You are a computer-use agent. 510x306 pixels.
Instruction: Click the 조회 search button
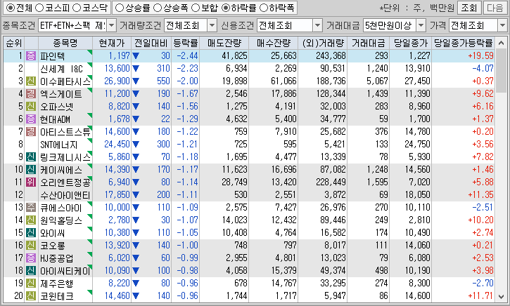pos(468,8)
